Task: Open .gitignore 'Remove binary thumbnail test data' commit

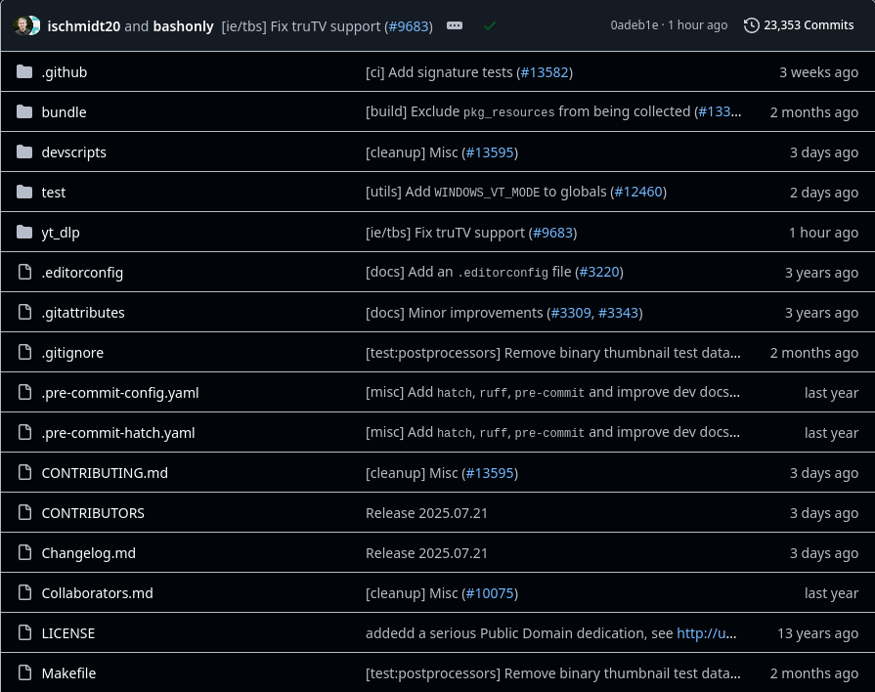Action: [x=553, y=353]
